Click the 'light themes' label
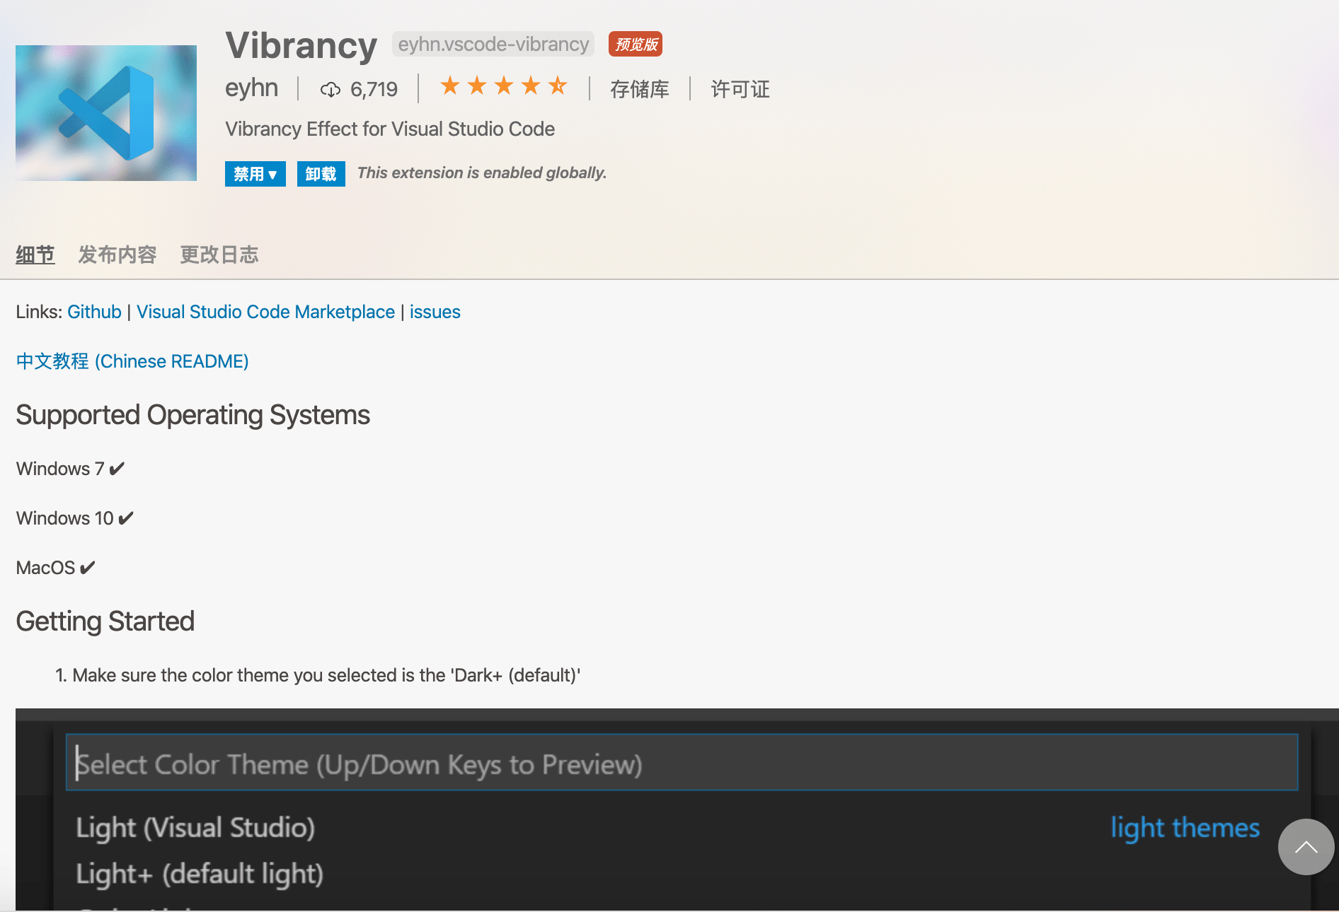This screenshot has height=912, width=1339. pyautogui.click(x=1185, y=827)
